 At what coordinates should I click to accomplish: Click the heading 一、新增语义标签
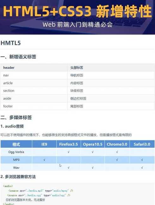click(18, 57)
